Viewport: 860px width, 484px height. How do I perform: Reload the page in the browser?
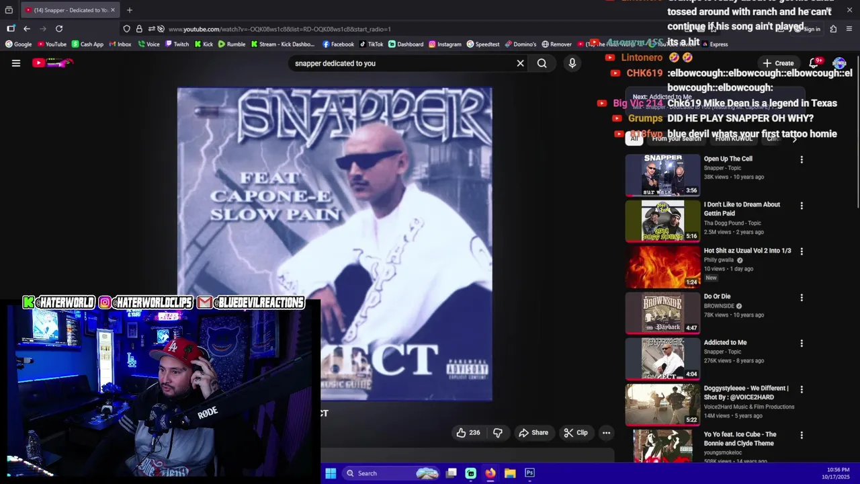(59, 29)
